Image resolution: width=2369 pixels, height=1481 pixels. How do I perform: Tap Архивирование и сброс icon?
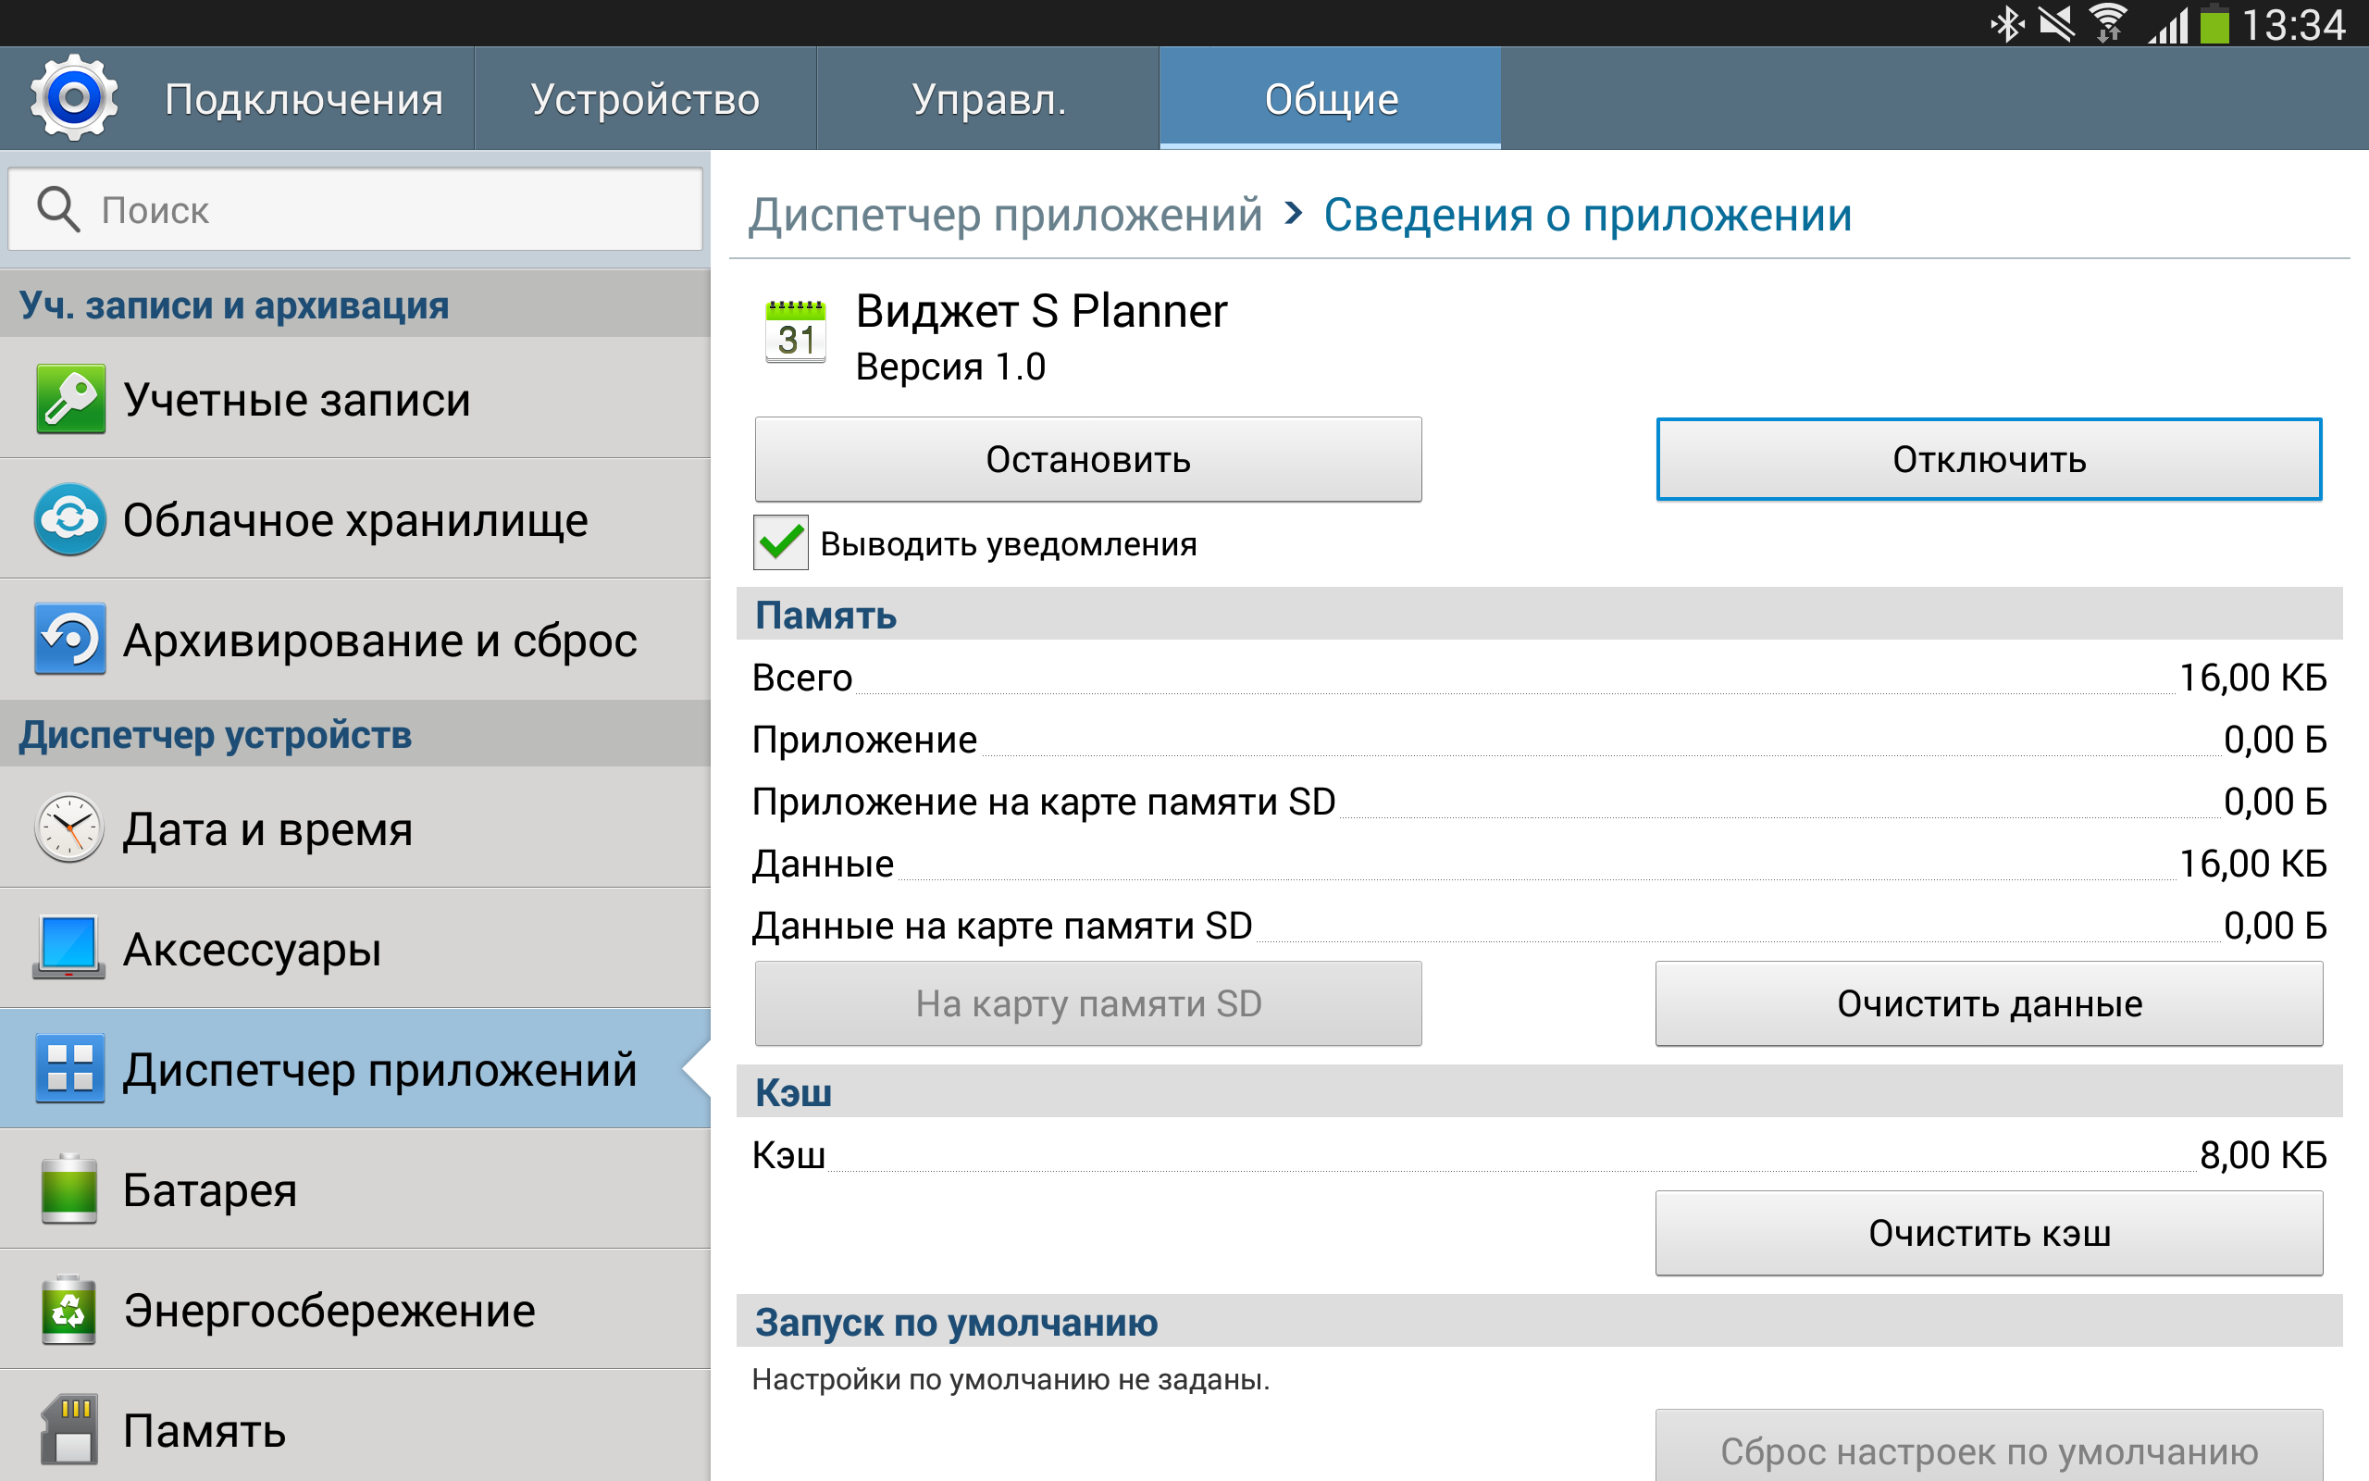(70, 640)
